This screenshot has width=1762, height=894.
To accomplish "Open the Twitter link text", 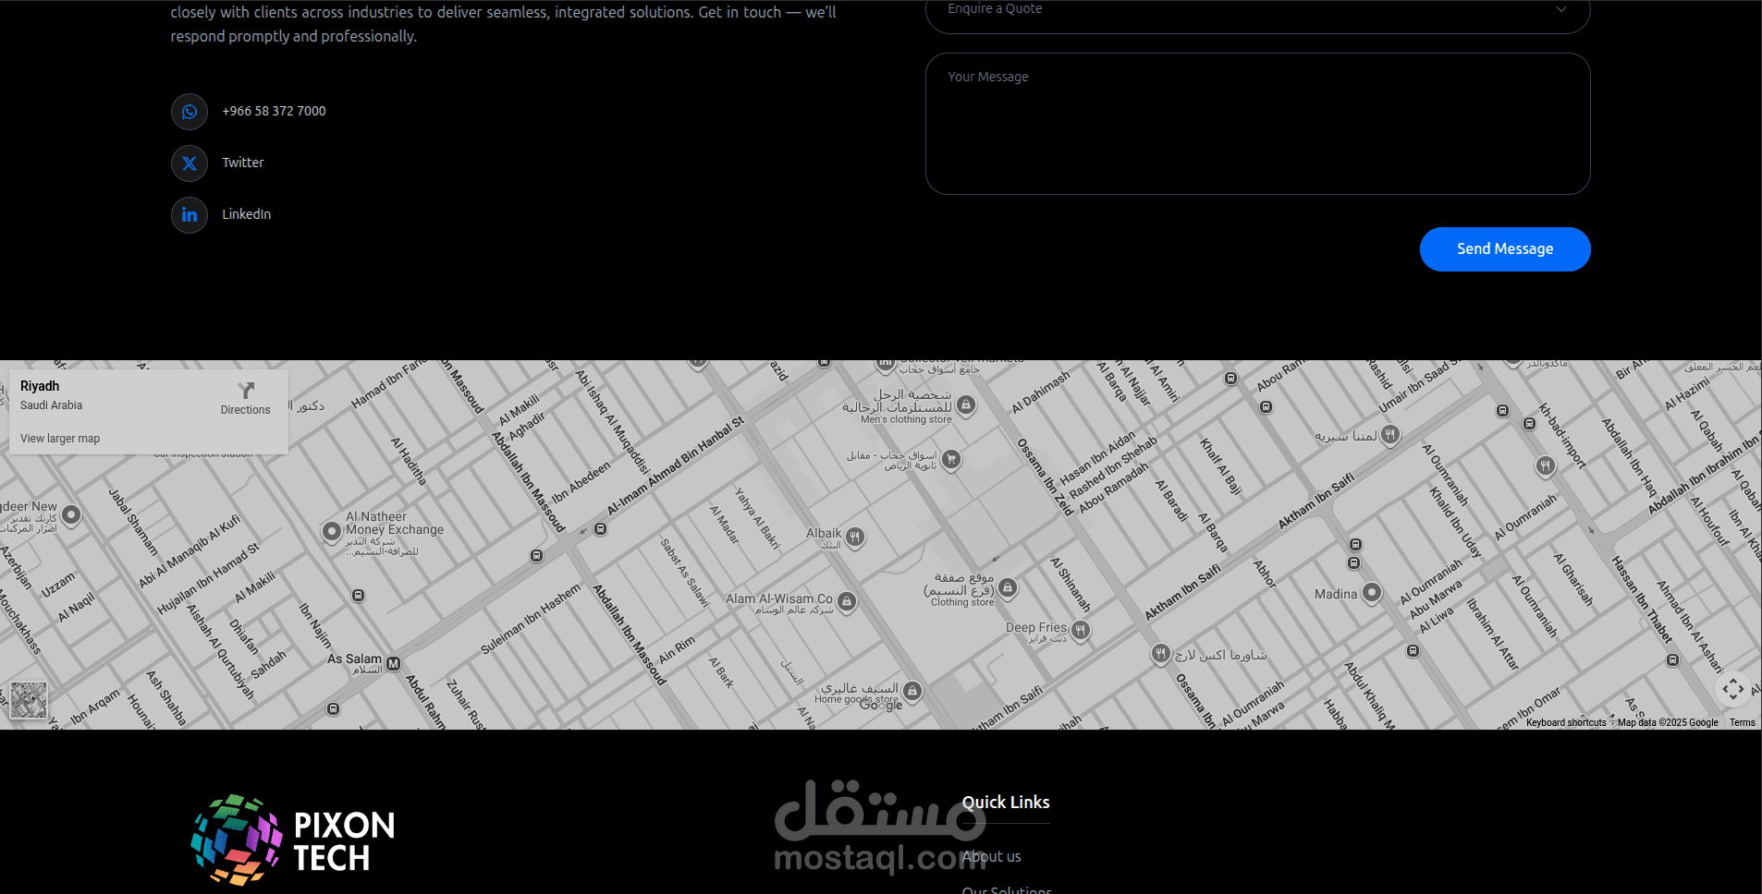I will (x=243, y=163).
